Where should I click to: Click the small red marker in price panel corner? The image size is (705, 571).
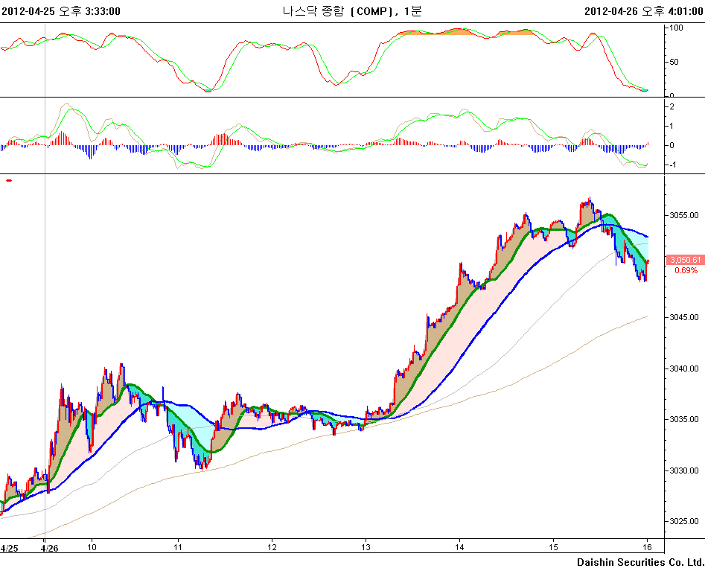click(x=9, y=180)
